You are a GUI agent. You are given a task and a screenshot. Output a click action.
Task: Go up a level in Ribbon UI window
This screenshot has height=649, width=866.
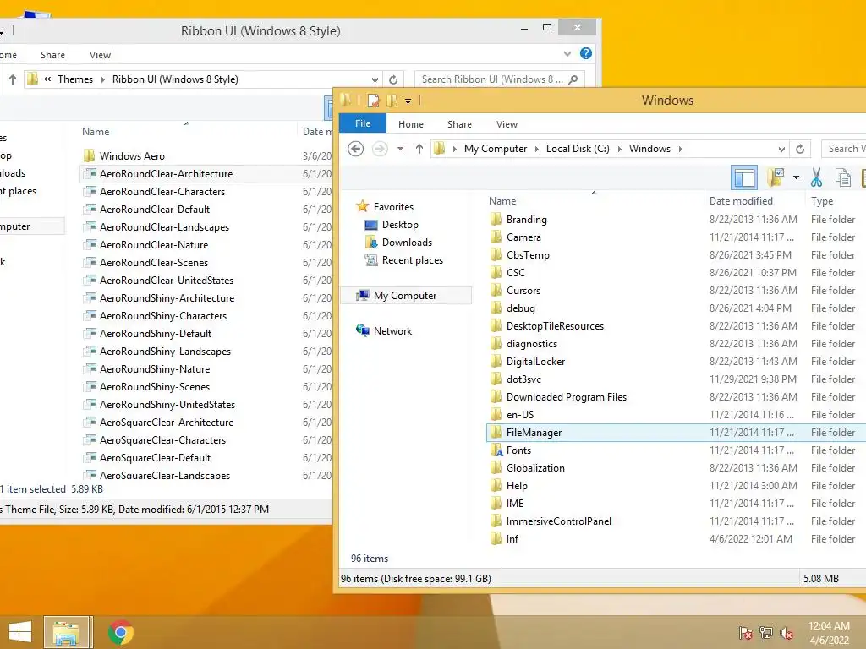tap(13, 79)
